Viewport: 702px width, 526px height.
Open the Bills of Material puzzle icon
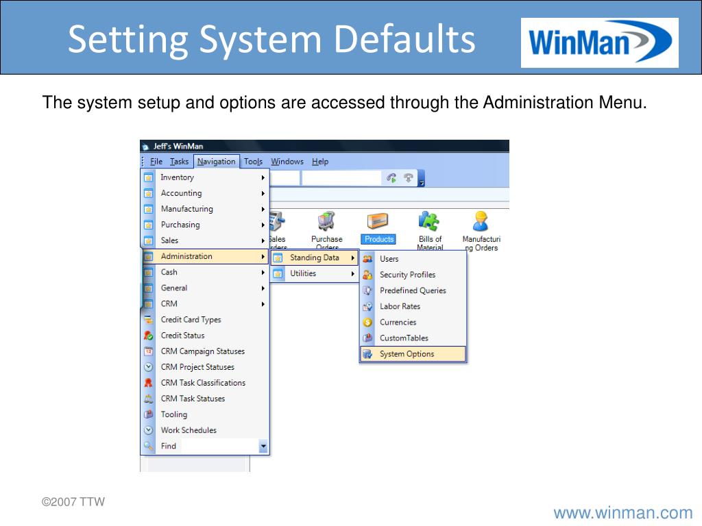coord(429,221)
